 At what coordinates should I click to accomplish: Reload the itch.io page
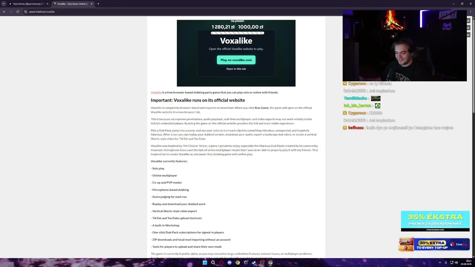coord(17,11)
